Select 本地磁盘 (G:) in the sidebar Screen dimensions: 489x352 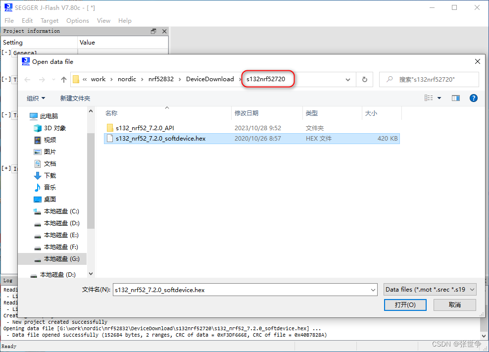(x=61, y=259)
